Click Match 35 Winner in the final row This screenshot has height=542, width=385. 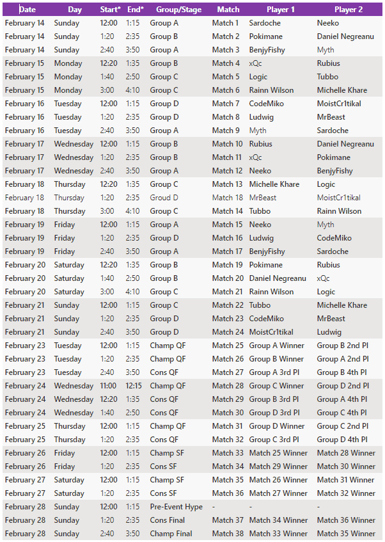tap(346, 534)
